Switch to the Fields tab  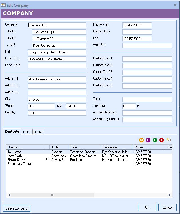point(27,132)
